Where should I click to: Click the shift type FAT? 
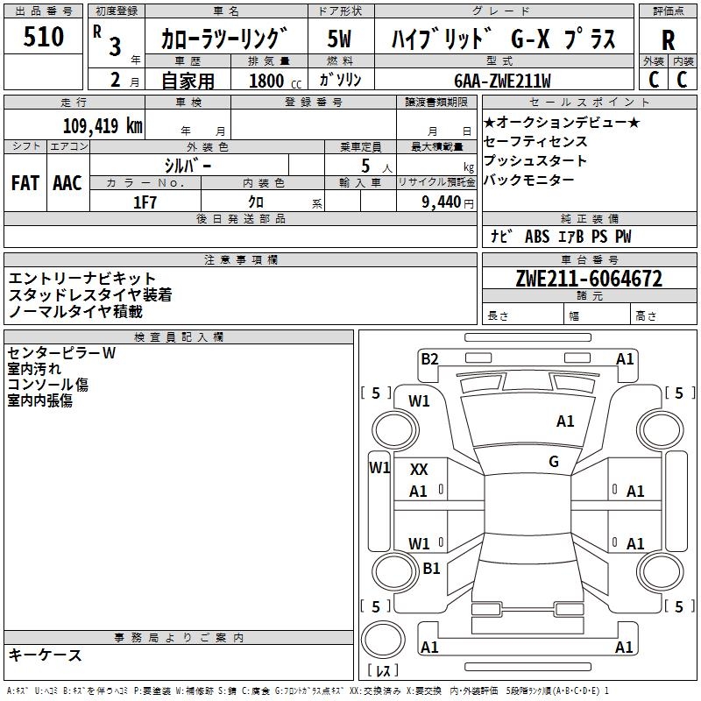pos(25,183)
